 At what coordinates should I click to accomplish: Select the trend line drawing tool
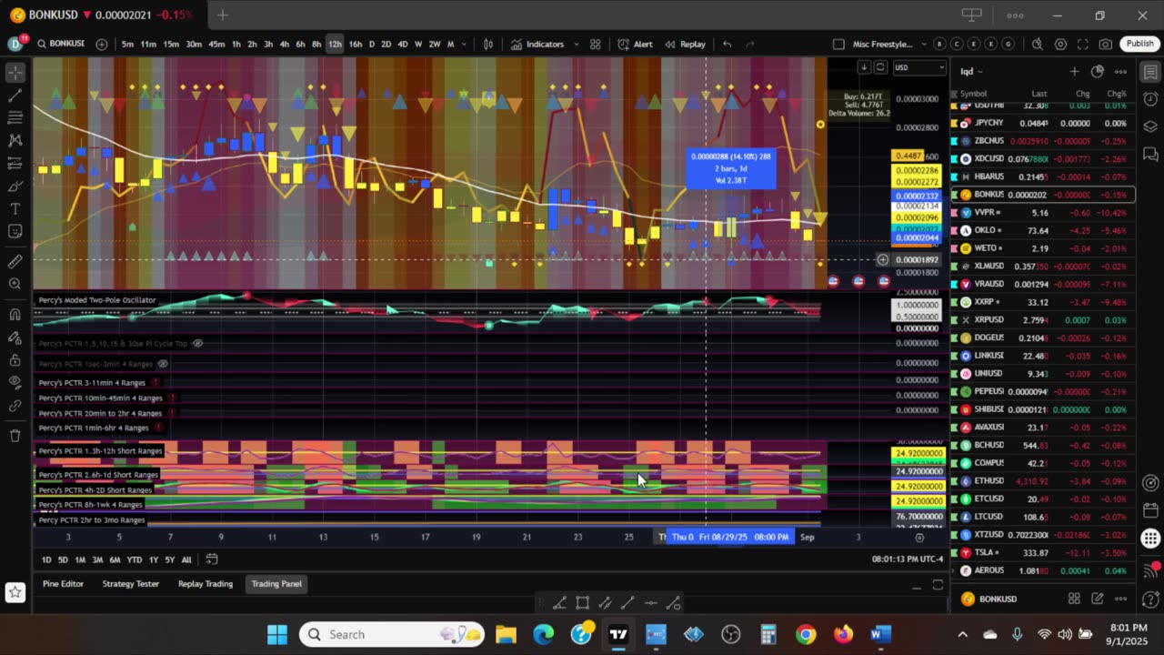coord(15,95)
